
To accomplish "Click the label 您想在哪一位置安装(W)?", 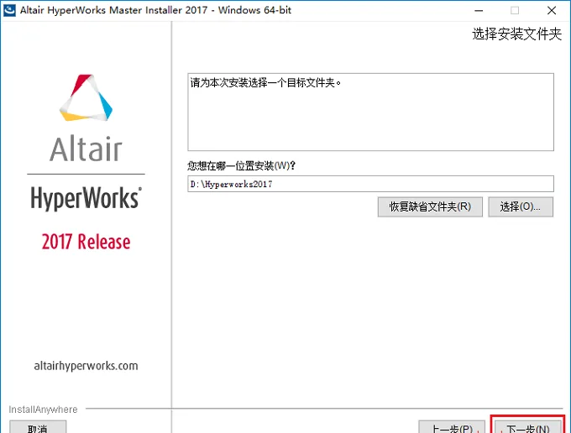I will (x=242, y=166).
